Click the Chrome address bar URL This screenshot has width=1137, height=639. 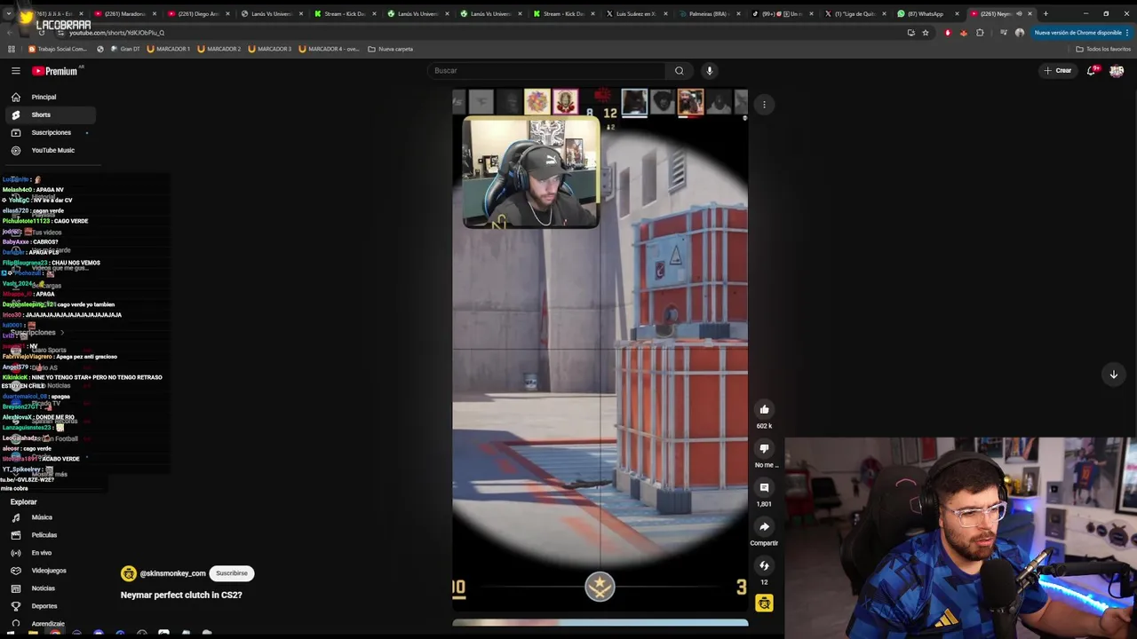[117, 33]
